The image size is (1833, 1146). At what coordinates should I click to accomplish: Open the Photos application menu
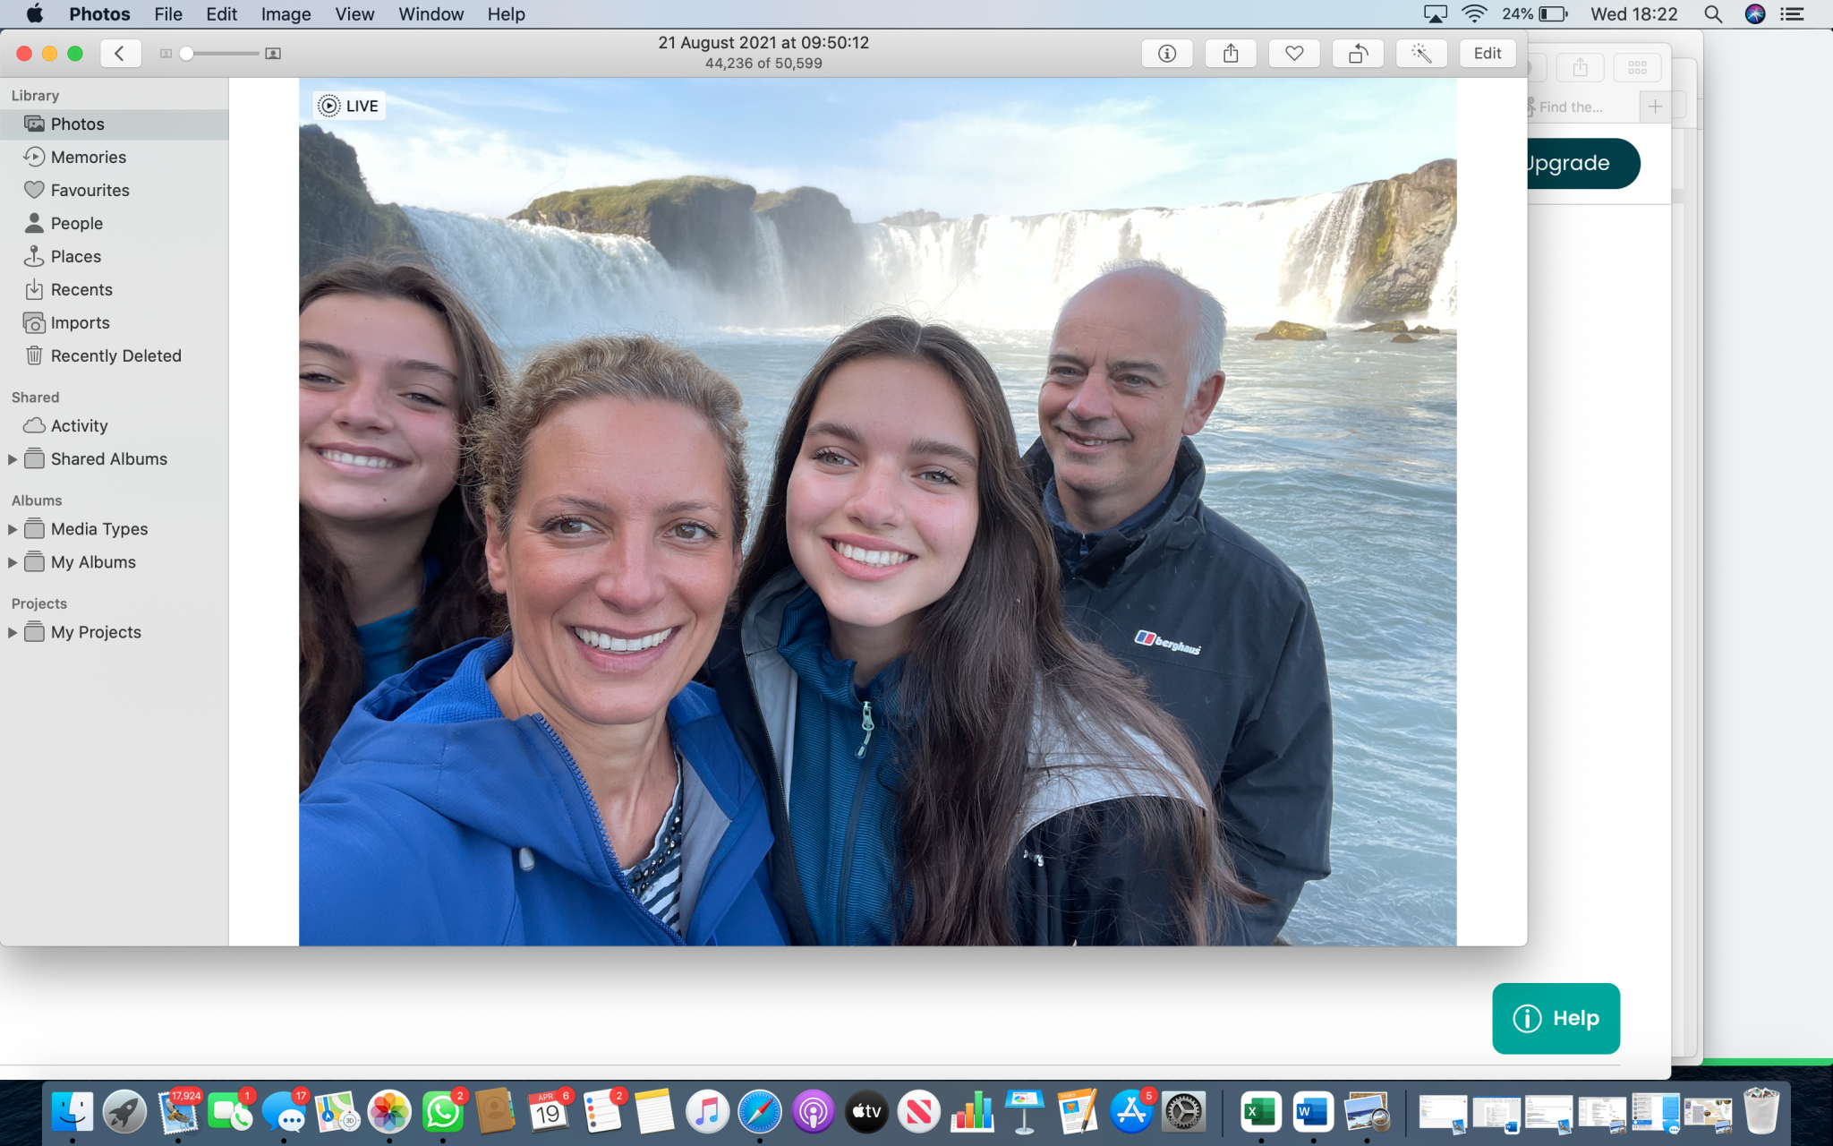pos(99,14)
